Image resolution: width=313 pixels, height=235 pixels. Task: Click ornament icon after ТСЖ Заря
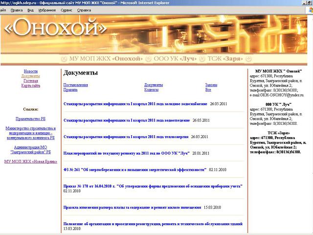249,59
